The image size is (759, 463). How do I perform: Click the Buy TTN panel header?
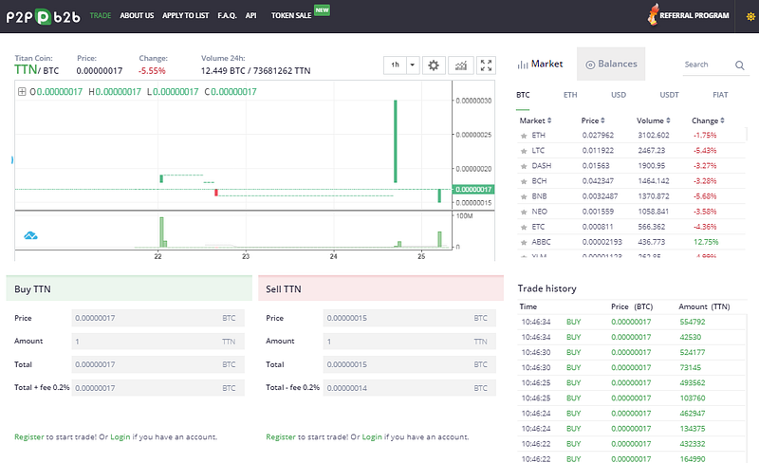pos(129,288)
